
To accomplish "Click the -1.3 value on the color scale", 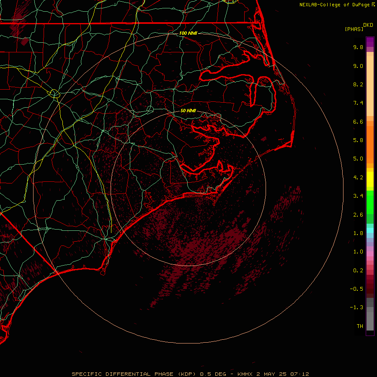I will [x=356, y=307].
